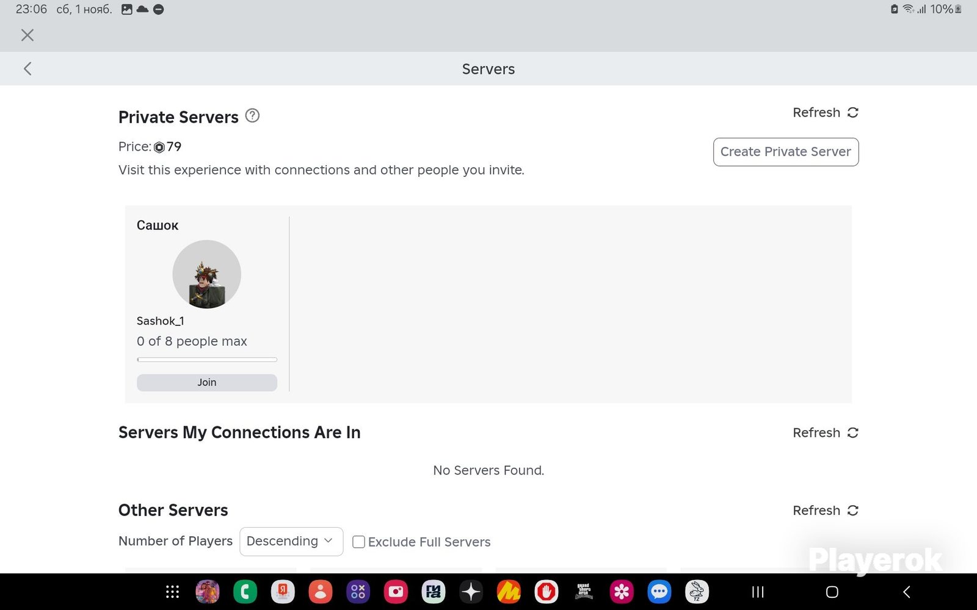The image size is (977, 610).
Task: Open the Sashok_1 owner name link
Action: tap(161, 321)
